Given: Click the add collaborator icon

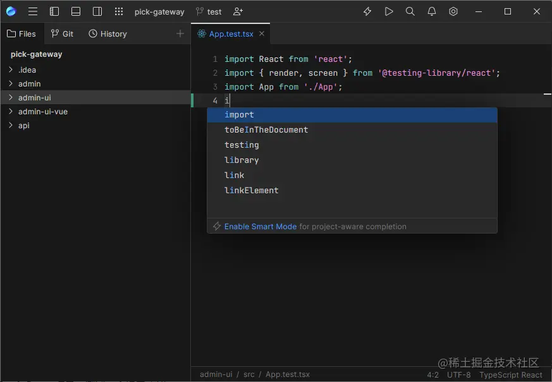Looking at the screenshot, I should point(238,11).
